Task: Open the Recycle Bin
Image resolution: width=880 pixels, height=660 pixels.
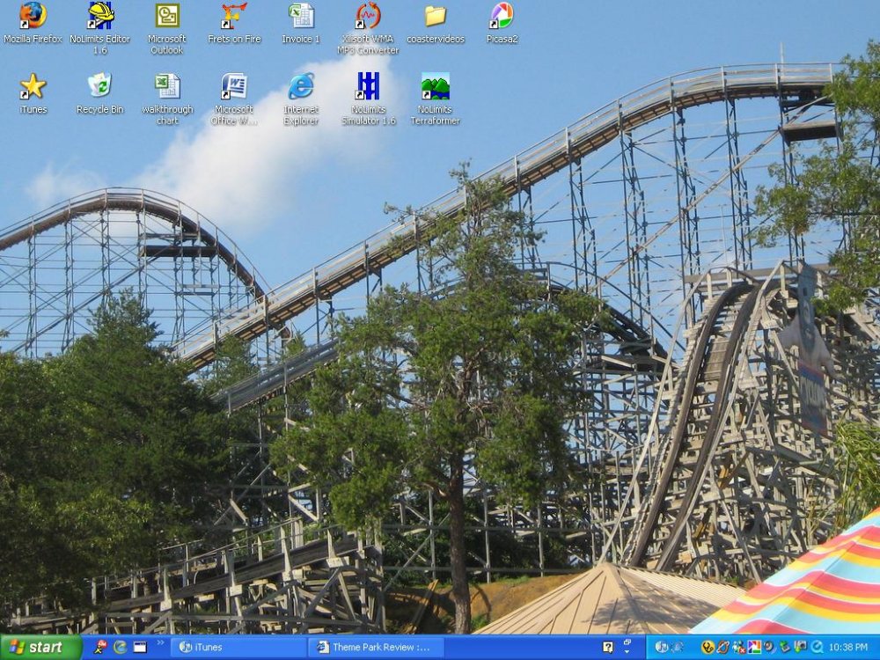Action: [x=99, y=86]
